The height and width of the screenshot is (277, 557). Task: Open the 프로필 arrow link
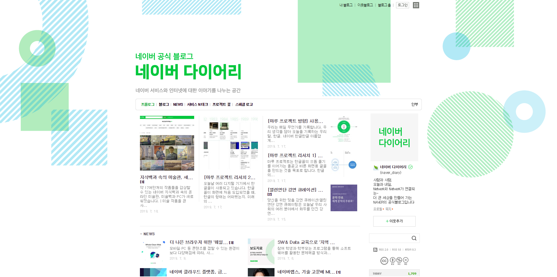click(x=377, y=209)
